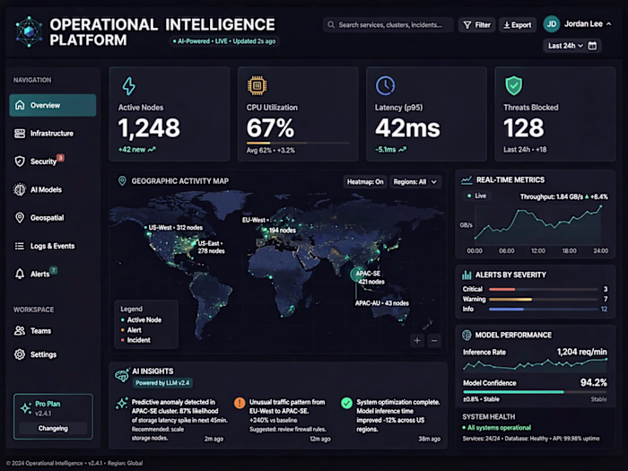Viewport: 628px width, 471px height.
Task: Click the orange warning icon for unusual traffic
Action: tap(240, 403)
